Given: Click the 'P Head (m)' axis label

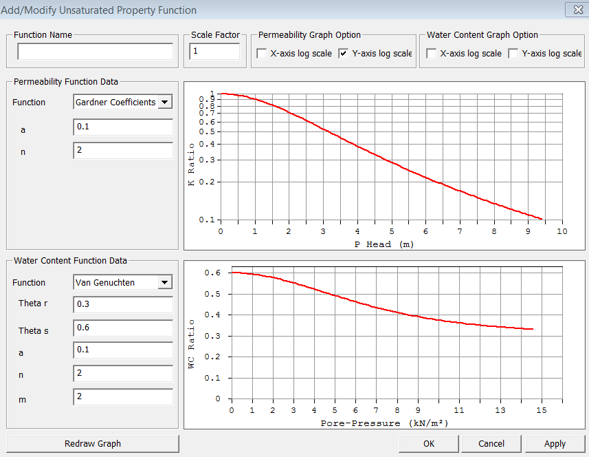Looking at the screenshot, I should [384, 244].
